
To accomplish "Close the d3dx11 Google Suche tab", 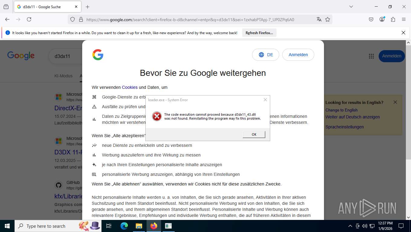I will click(x=76, y=7).
